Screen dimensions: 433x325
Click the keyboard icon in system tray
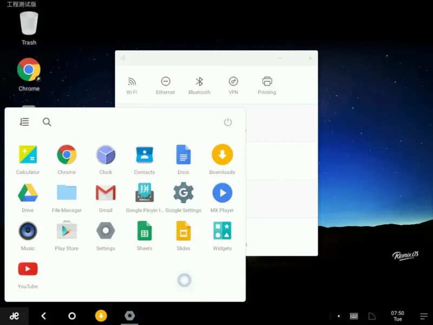pyautogui.click(x=354, y=316)
